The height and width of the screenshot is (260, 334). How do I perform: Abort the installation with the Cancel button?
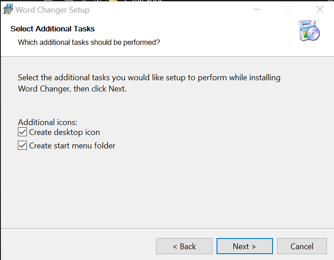pos(302,246)
